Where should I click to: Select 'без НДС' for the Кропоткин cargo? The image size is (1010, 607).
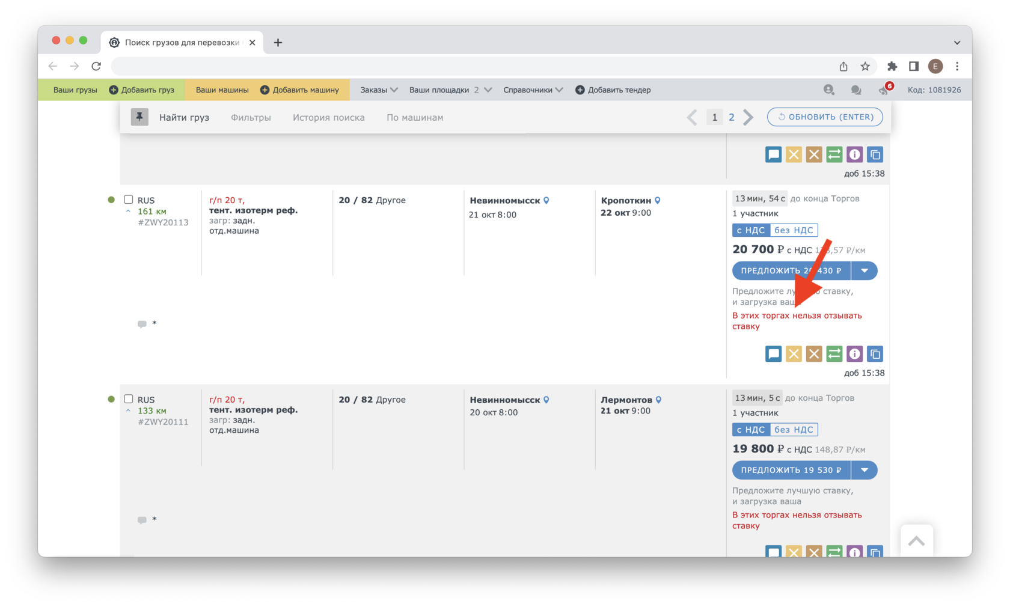pyautogui.click(x=794, y=230)
